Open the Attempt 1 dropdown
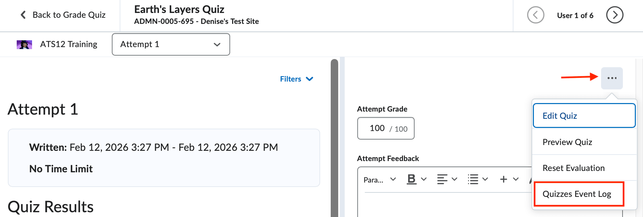This screenshot has height=217, width=643. pos(170,44)
